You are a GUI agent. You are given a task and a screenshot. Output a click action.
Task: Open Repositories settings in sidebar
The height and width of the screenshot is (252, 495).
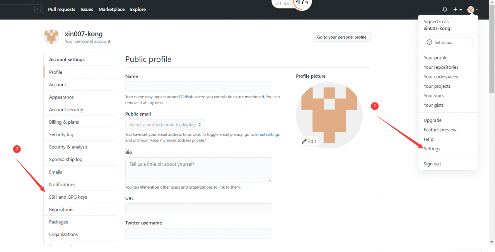tap(80, 209)
